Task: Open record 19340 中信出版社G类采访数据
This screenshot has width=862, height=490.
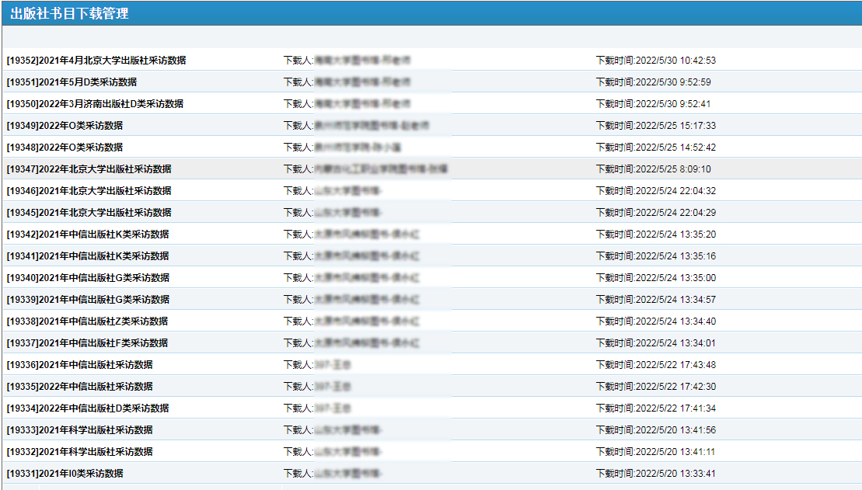Action: click(x=88, y=278)
